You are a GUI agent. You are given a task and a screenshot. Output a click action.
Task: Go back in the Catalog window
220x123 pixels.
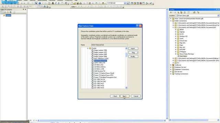pyautogui.click(x=171, y=13)
